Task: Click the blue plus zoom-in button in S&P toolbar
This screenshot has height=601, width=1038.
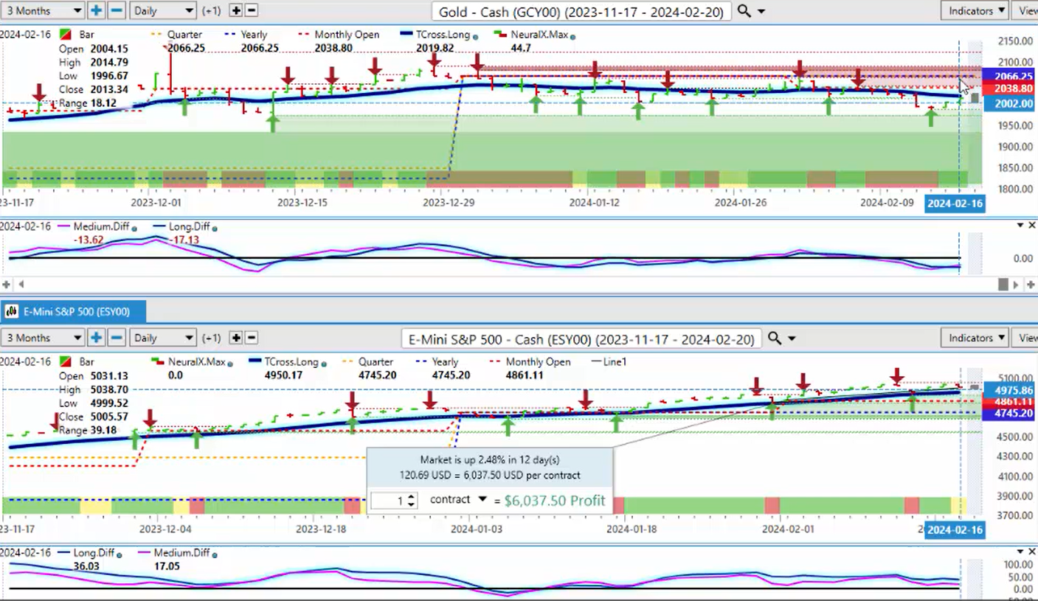Action: click(x=97, y=338)
